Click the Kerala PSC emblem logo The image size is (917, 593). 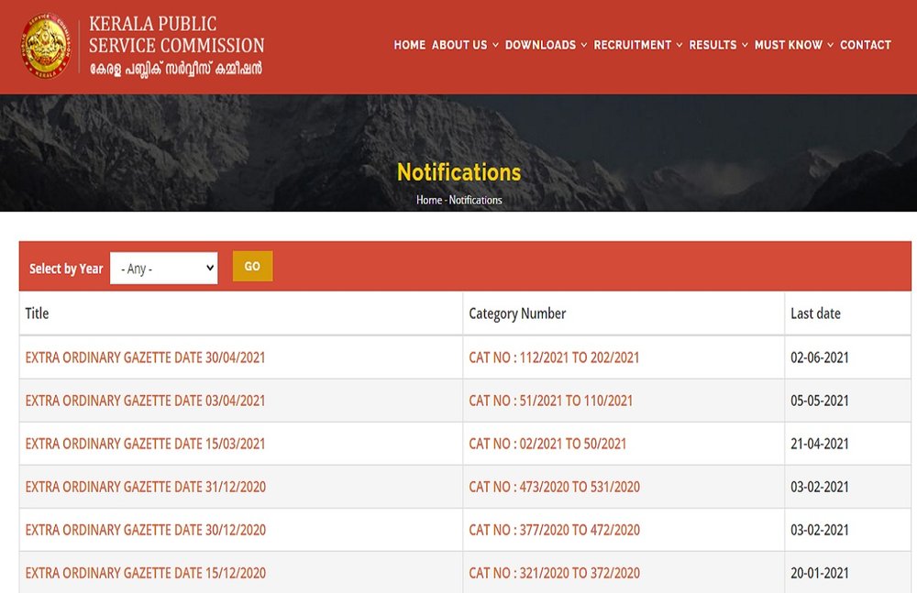pyautogui.click(x=46, y=46)
